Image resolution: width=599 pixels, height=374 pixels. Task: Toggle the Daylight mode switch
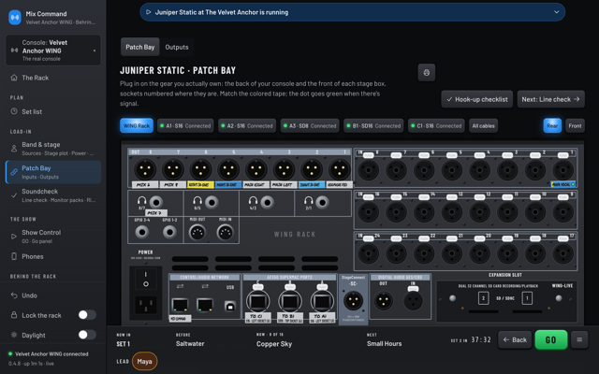87,335
